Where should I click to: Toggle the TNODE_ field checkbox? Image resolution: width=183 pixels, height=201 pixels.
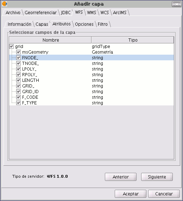(x=18, y=63)
